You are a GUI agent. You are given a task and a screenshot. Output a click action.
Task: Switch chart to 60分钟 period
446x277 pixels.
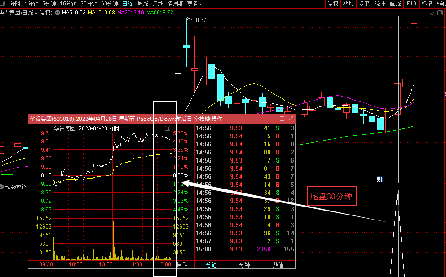click(x=110, y=4)
